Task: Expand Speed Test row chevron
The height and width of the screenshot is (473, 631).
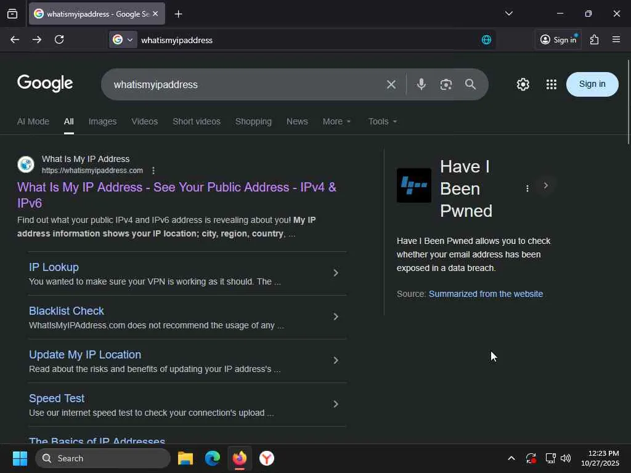Action: (336, 404)
